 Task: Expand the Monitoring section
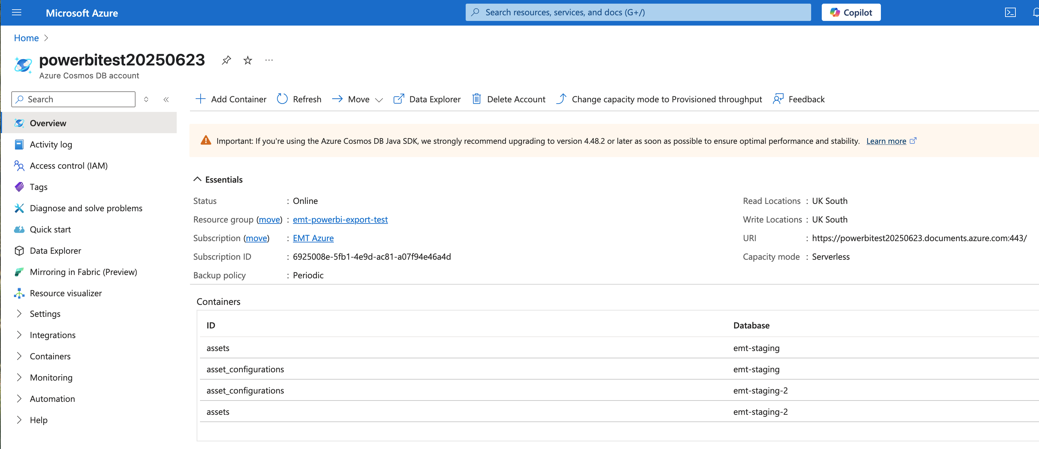point(19,378)
